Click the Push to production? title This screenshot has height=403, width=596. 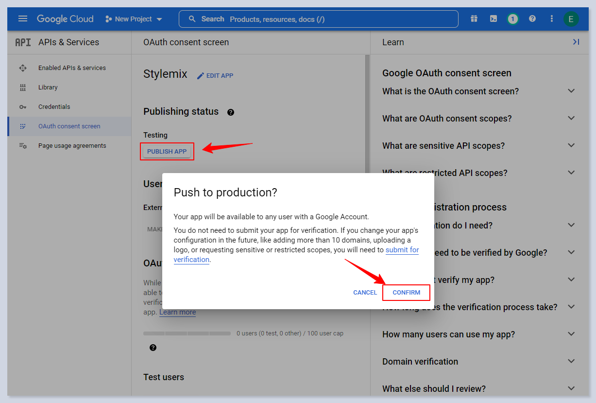pos(225,193)
